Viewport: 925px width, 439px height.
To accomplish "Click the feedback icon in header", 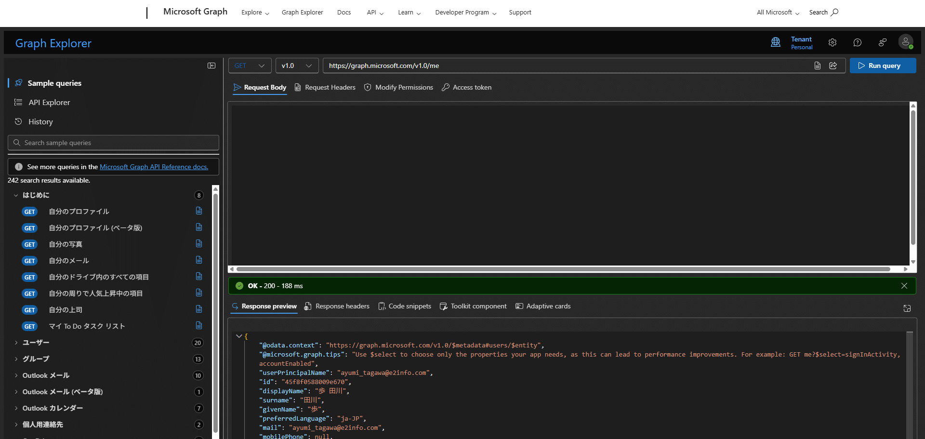I will coord(883,42).
